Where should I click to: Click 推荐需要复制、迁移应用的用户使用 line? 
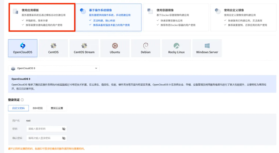(x=247, y=25)
